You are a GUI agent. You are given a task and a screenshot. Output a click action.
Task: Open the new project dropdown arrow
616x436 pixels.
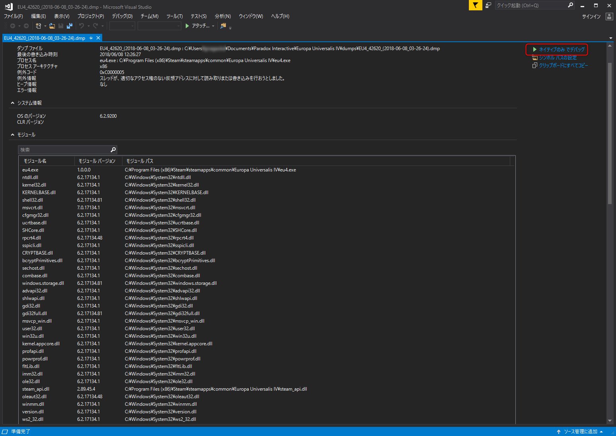click(45, 26)
